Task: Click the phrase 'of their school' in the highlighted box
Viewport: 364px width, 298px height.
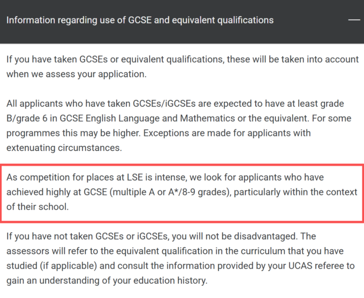Action: coord(37,207)
